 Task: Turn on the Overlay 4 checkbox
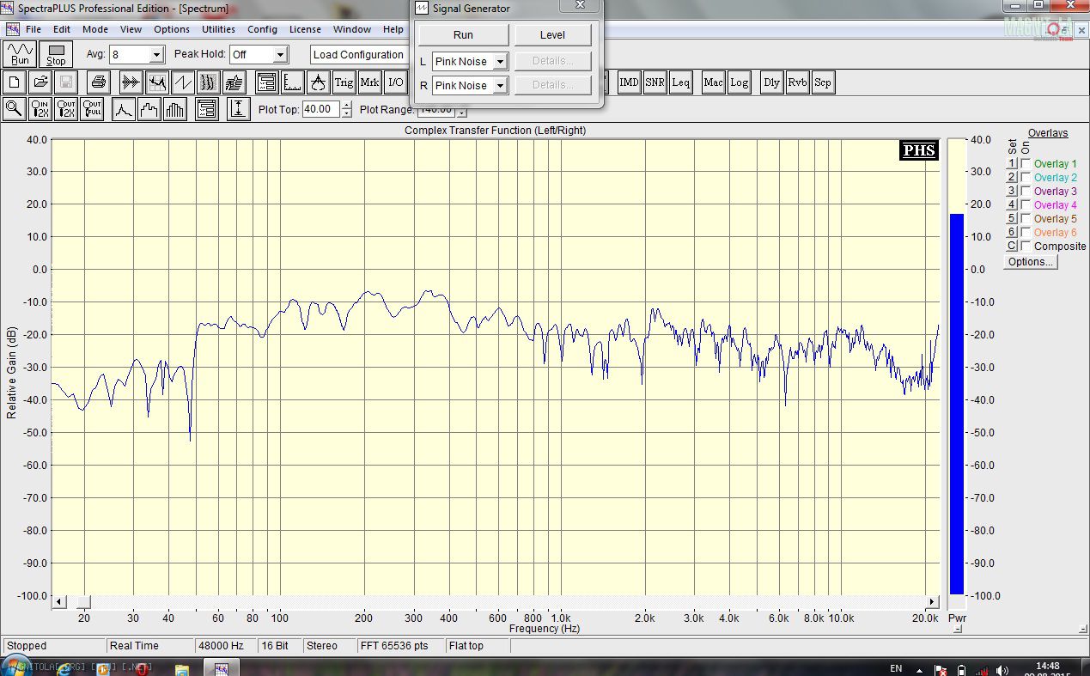[x=1026, y=205]
